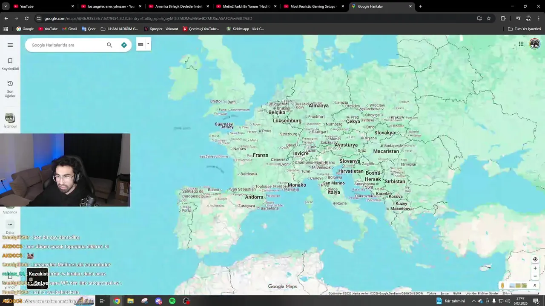Click the browser address bar URL

tap(148, 18)
